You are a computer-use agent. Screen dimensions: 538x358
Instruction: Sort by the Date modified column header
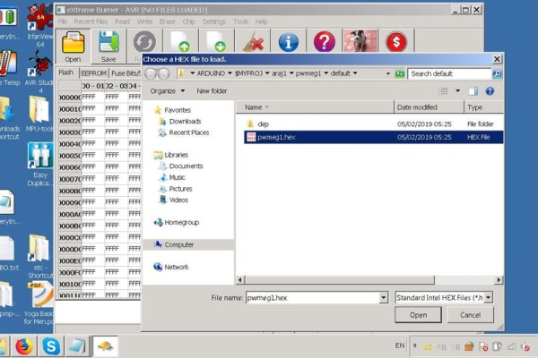coord(429,107)
